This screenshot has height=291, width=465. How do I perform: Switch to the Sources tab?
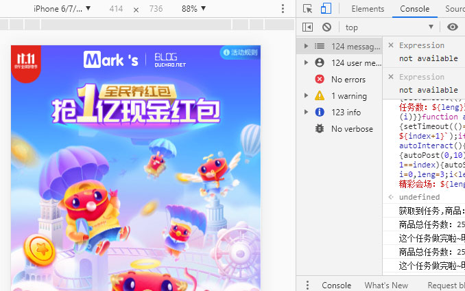[455, 9]
